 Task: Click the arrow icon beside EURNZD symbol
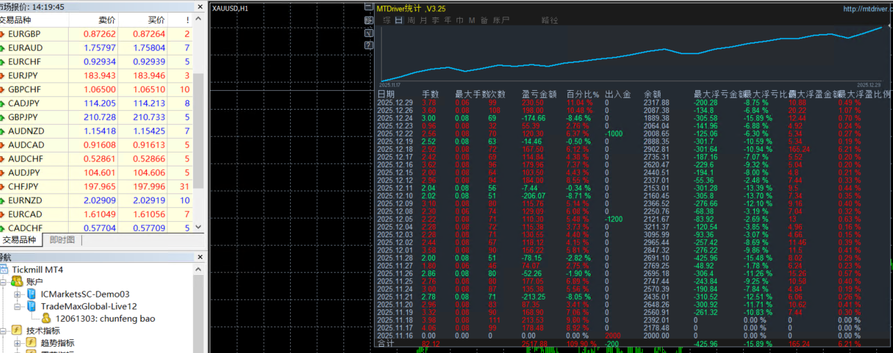(x=2, y=200)
